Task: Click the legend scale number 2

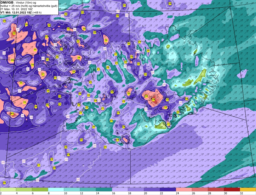Action: 1,193
